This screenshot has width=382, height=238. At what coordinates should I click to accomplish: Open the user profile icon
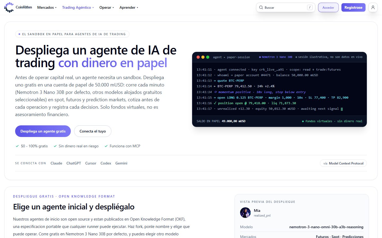coord(373,7)
